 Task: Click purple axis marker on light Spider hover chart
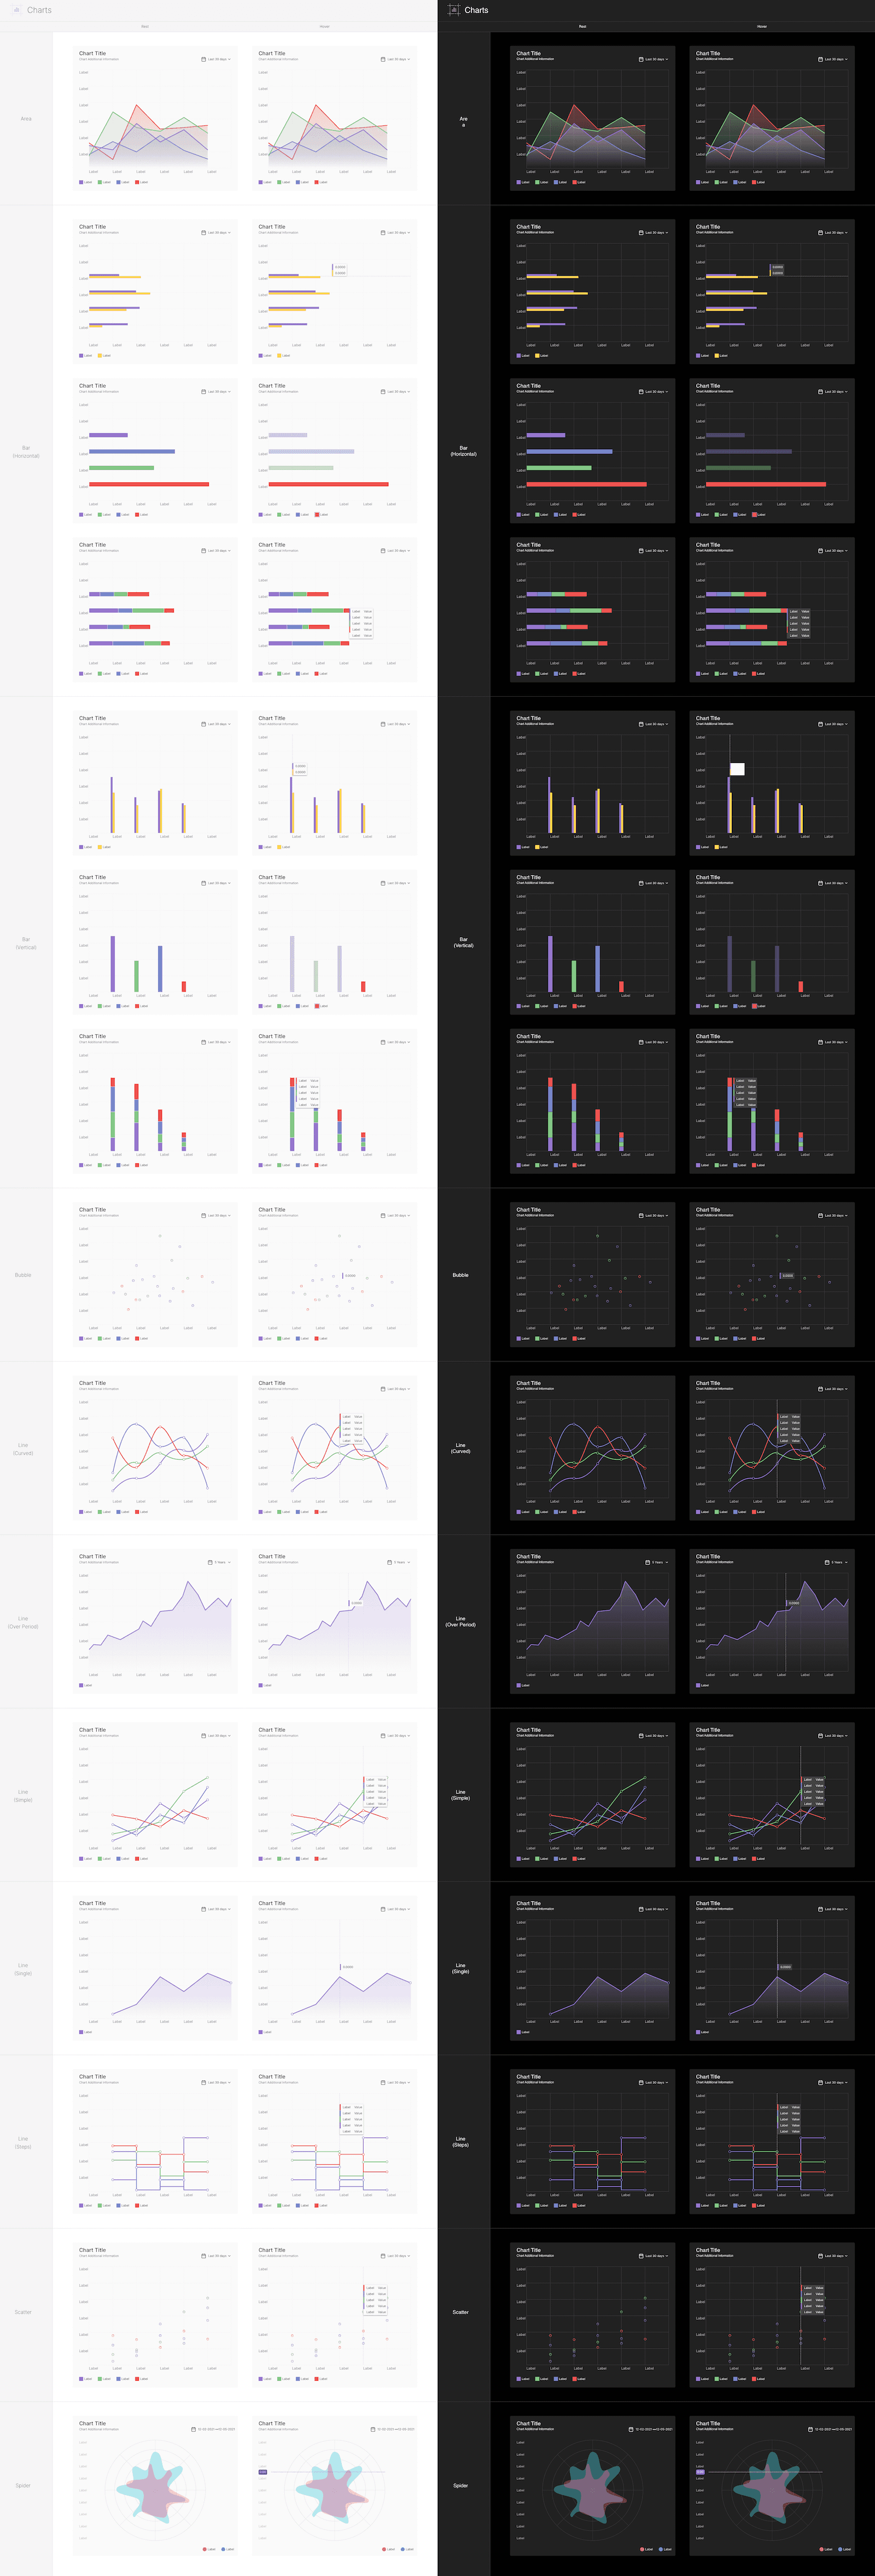tap(263, 2471)
